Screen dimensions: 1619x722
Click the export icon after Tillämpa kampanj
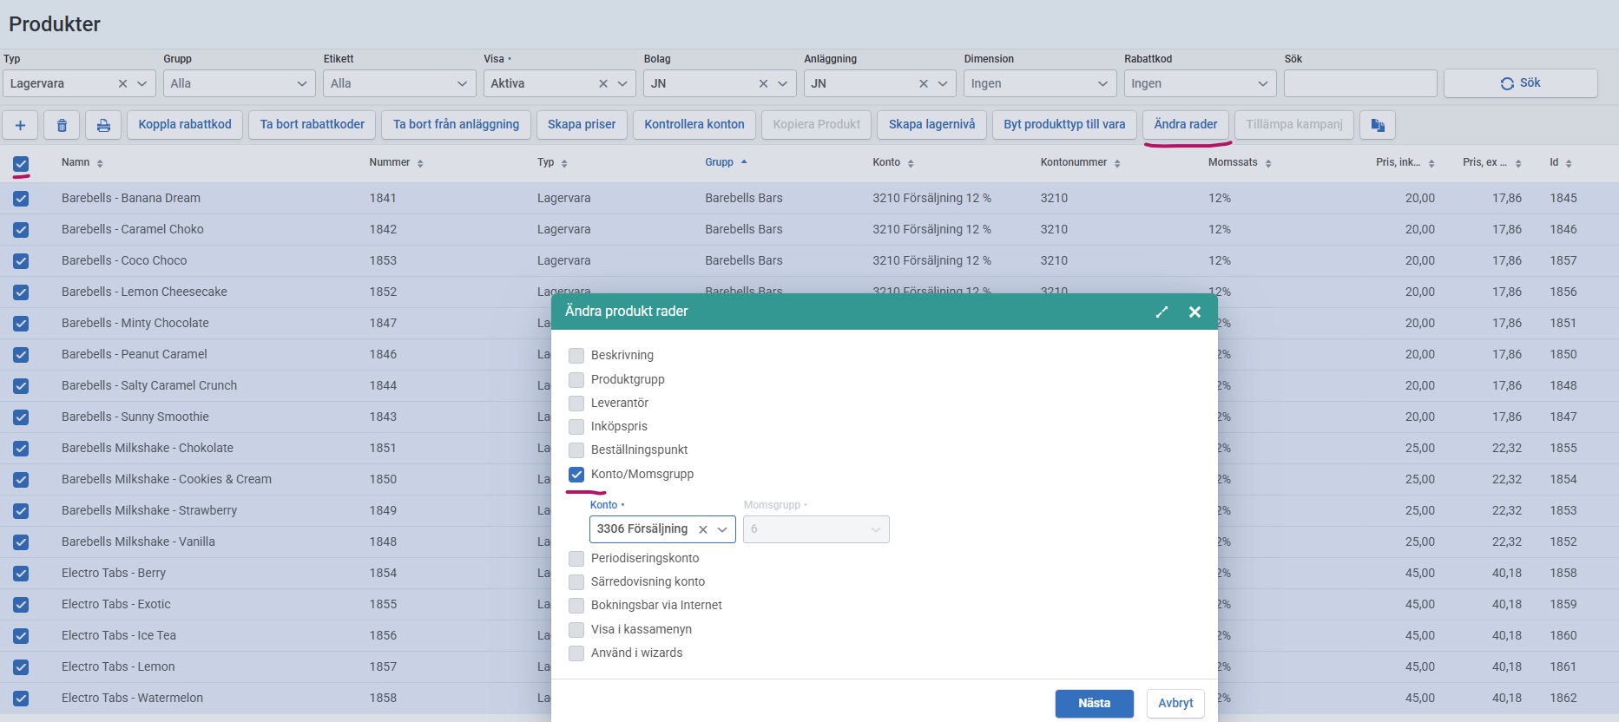pos(1377,125)
